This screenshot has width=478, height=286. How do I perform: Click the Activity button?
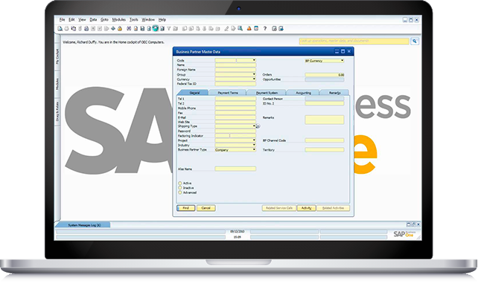pos(306,208)
